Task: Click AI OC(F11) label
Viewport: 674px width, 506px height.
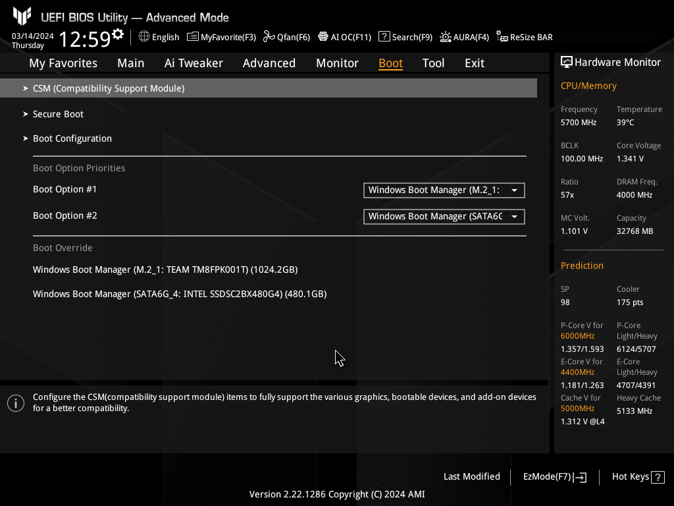Action: pyautogui.click(x=351, y=38)
